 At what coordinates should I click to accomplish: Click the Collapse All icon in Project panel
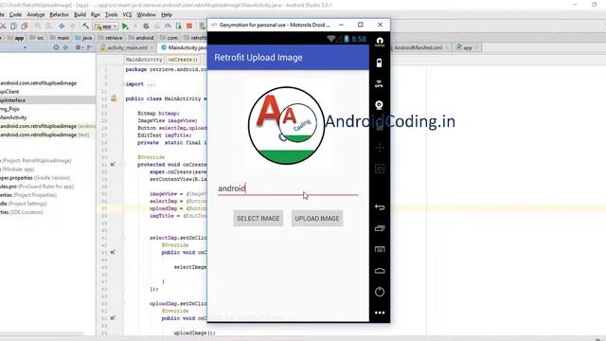click(x=65, y=47)
